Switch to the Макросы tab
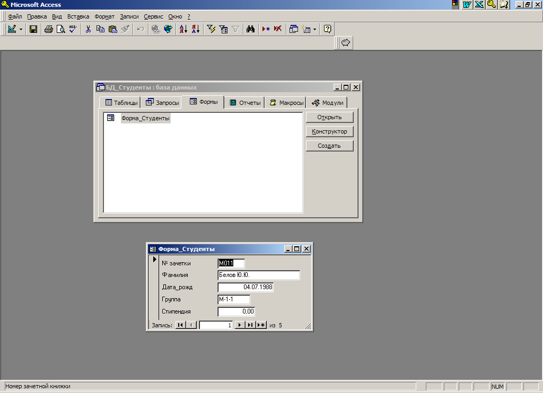 (x=286, y=103)
